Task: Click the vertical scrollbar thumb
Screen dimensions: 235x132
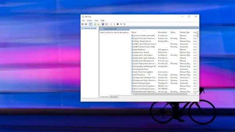Action: [198, 35]
